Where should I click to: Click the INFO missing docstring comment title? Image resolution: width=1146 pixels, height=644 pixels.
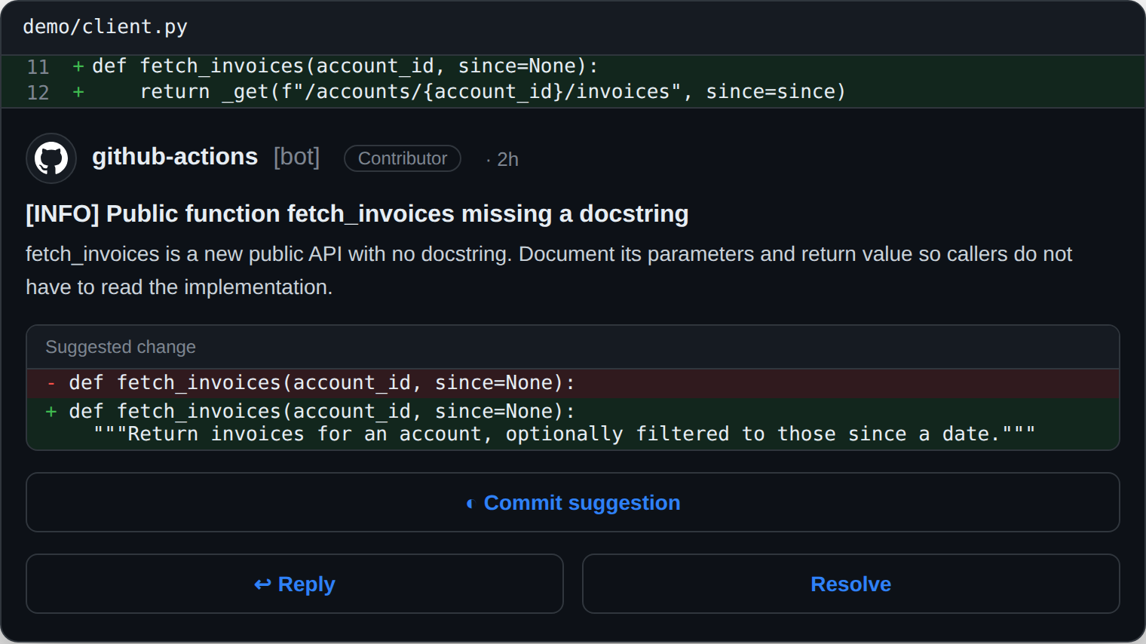click(x=357, y=214)
